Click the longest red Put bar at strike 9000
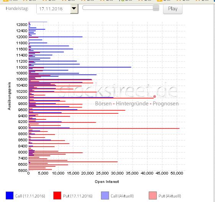This screenshot has width=215, height=202. point(104,129)
